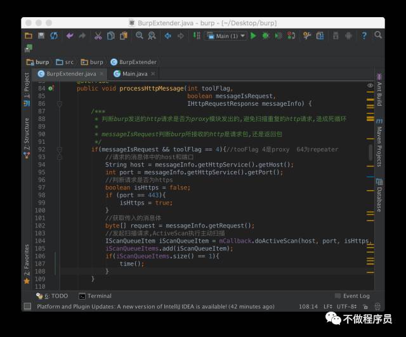Toggle the 2: Favorites tool window
406x337 pixels.
pos(27,264)
